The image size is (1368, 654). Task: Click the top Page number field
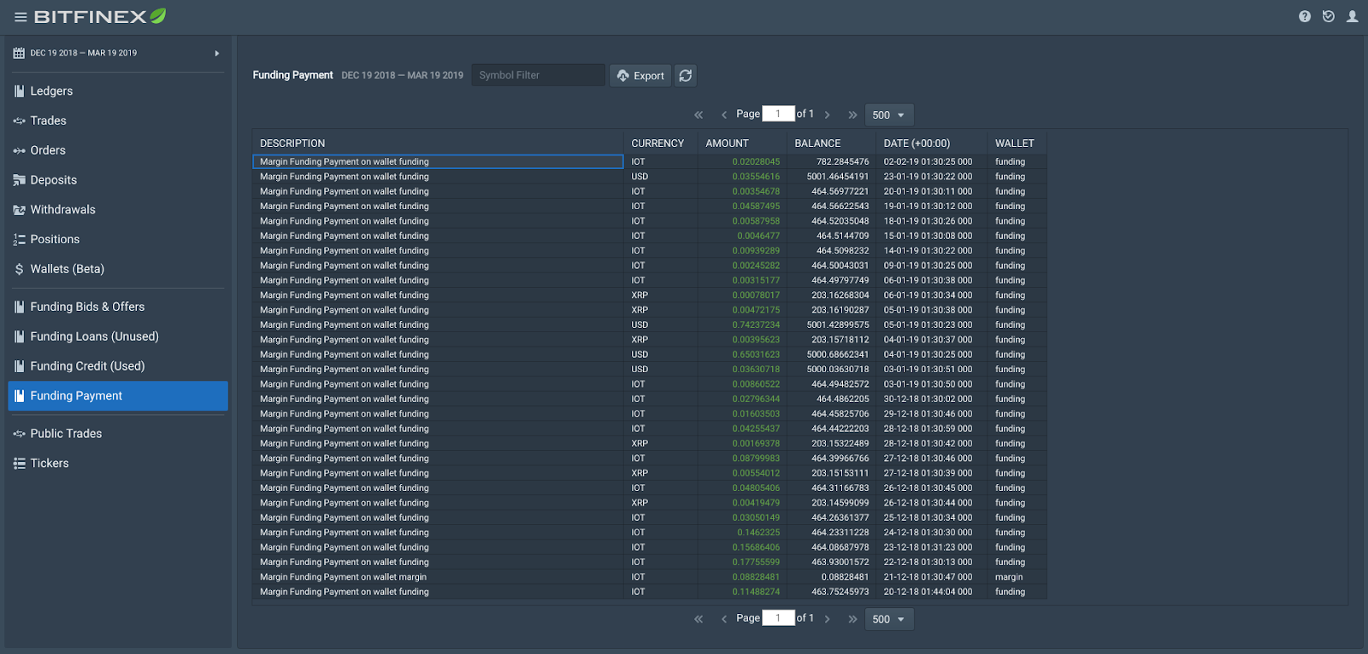tap(778, 114)
